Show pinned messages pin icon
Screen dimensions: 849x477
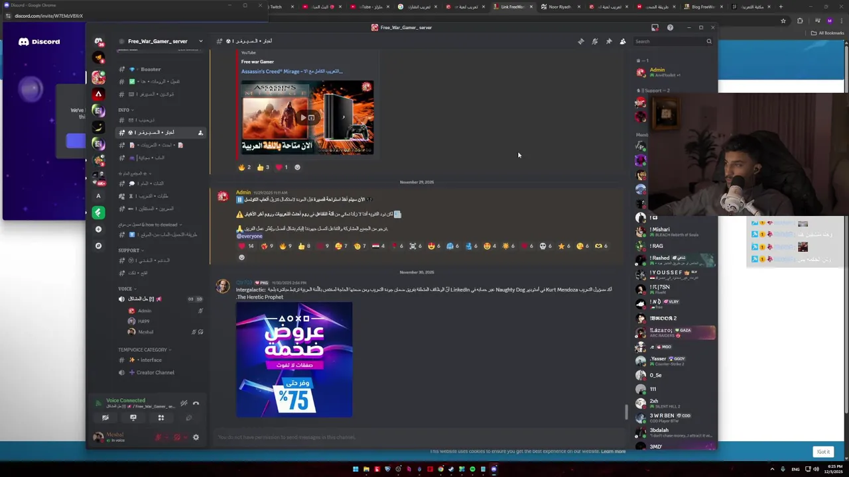(609, 41)
